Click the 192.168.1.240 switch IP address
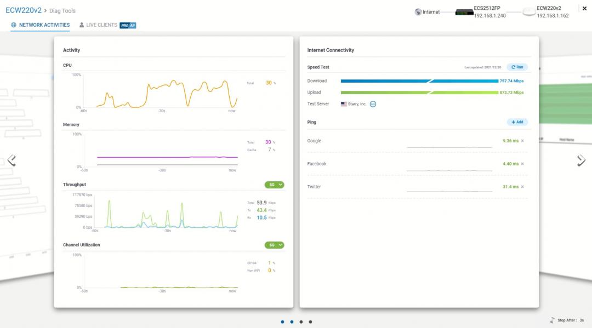 tap(489, 16)
